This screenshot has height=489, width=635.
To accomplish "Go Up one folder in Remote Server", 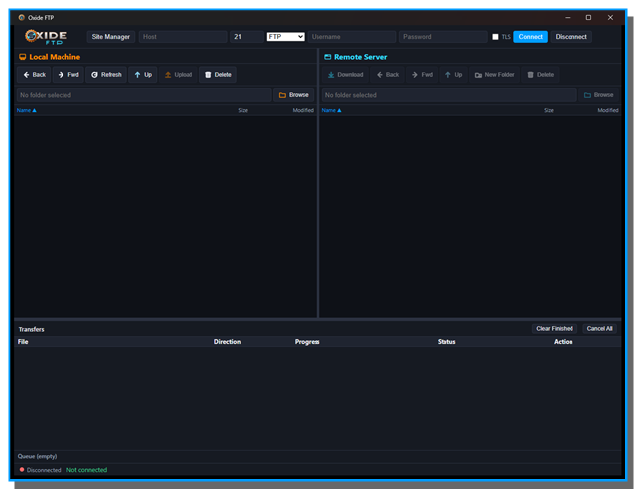I will tap(453, 75).
